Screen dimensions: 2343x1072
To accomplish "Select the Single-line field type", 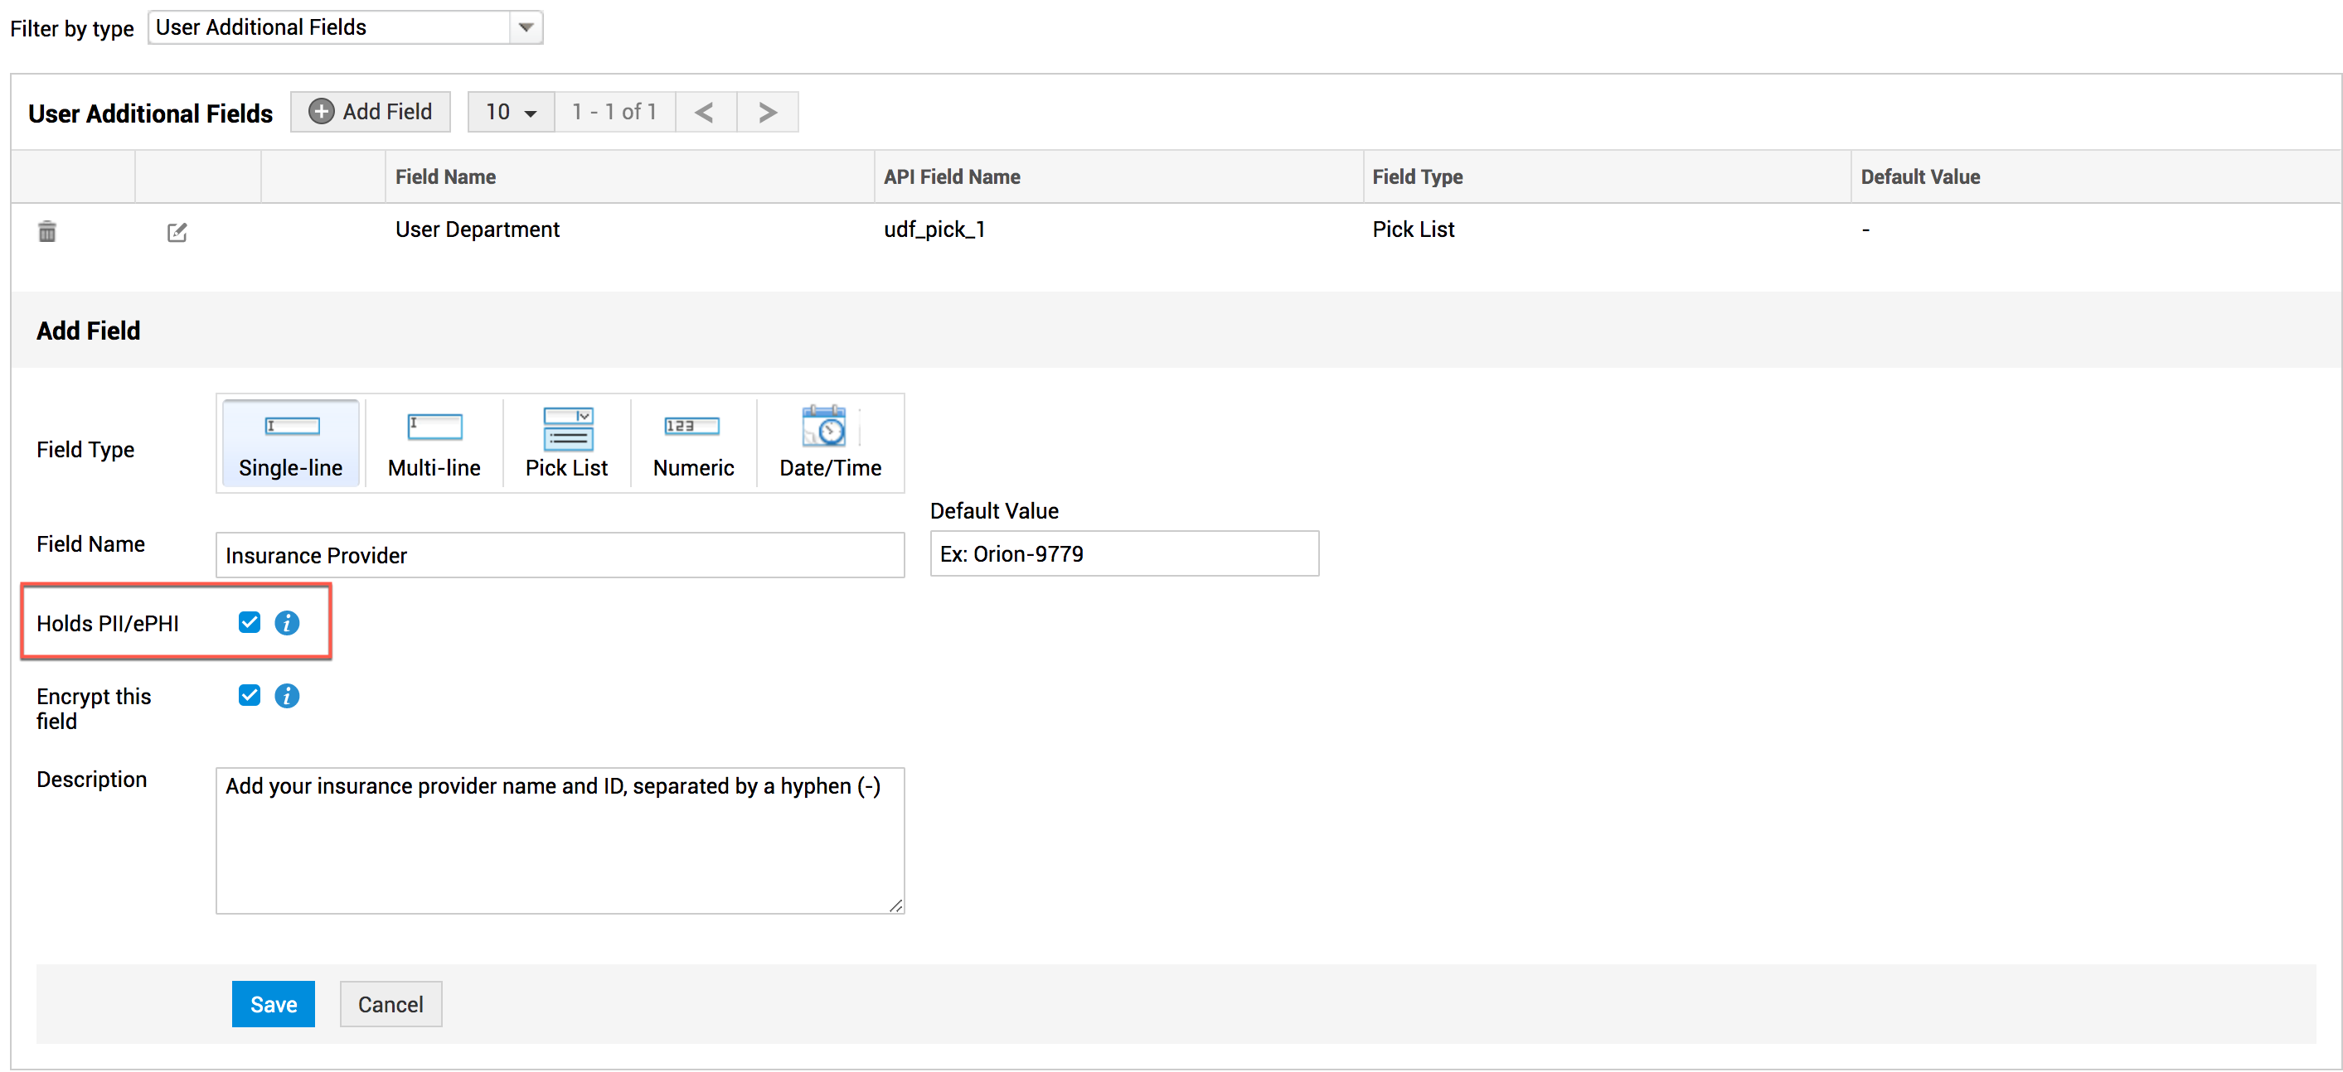I will [291, 443].
